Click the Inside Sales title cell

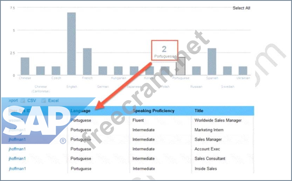pyautogui.click(x=206, y=169)
